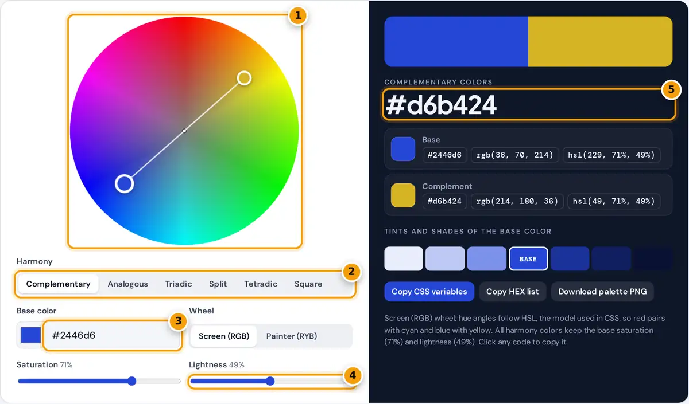689x404 pixels.
Task: Select the second darkest shade swatch
Action: (x=611, y=258)
